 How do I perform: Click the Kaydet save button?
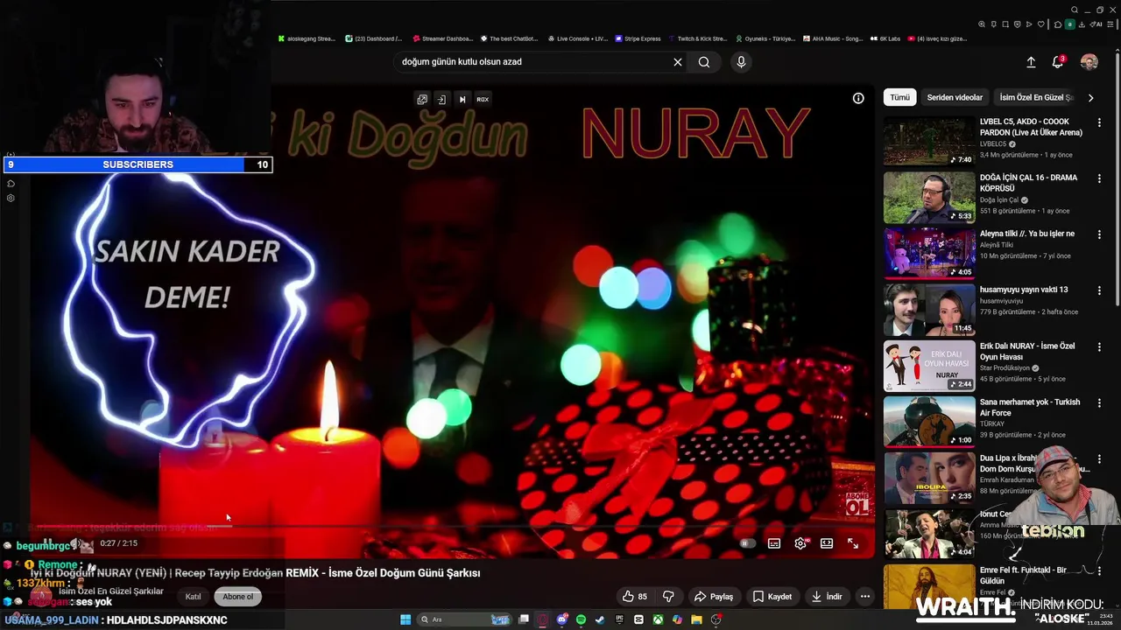(x=772, y=597)
